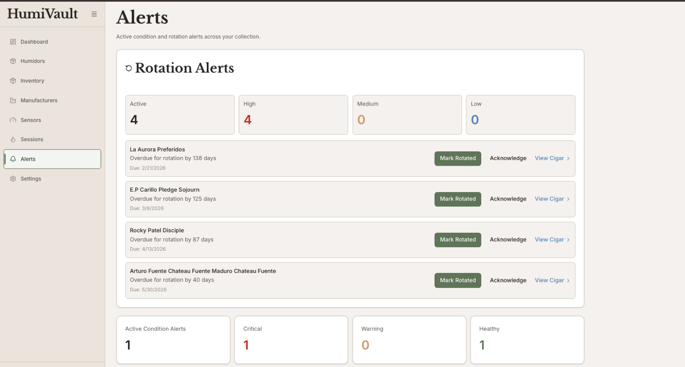The image size is (685, 367).
Task: View Cigar for Arturo Fuente Chateau Fuente
Action: point(552,281)
